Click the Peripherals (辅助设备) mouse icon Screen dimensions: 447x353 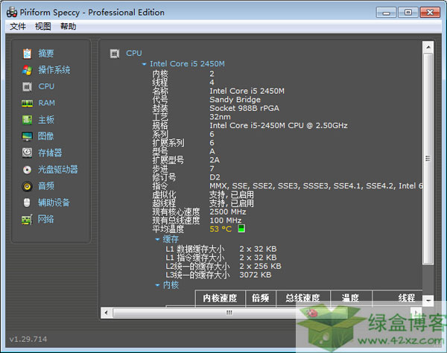tap(27, 203)
